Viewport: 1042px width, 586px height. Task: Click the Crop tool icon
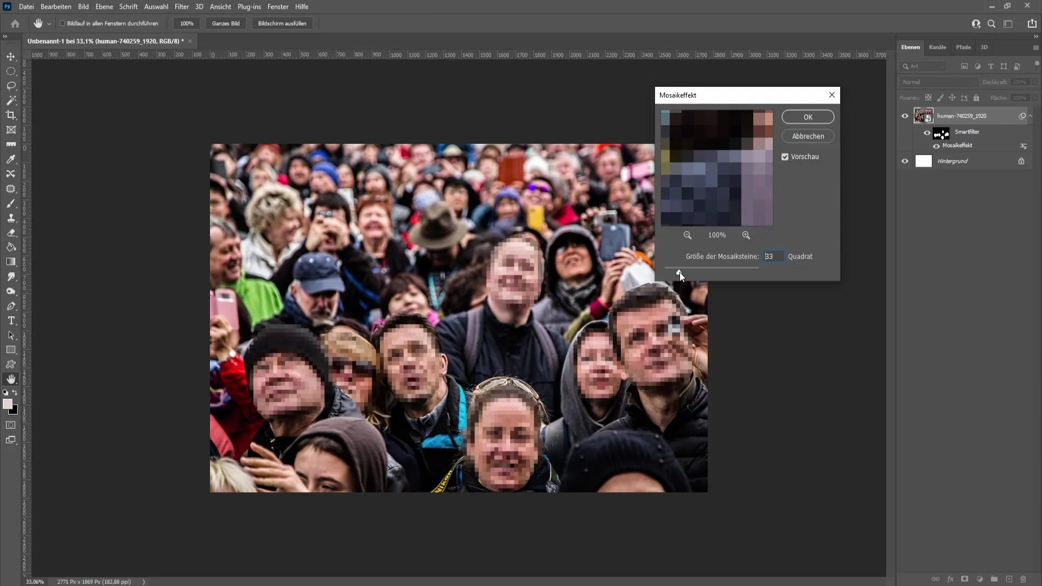click(x=11, y=114)
